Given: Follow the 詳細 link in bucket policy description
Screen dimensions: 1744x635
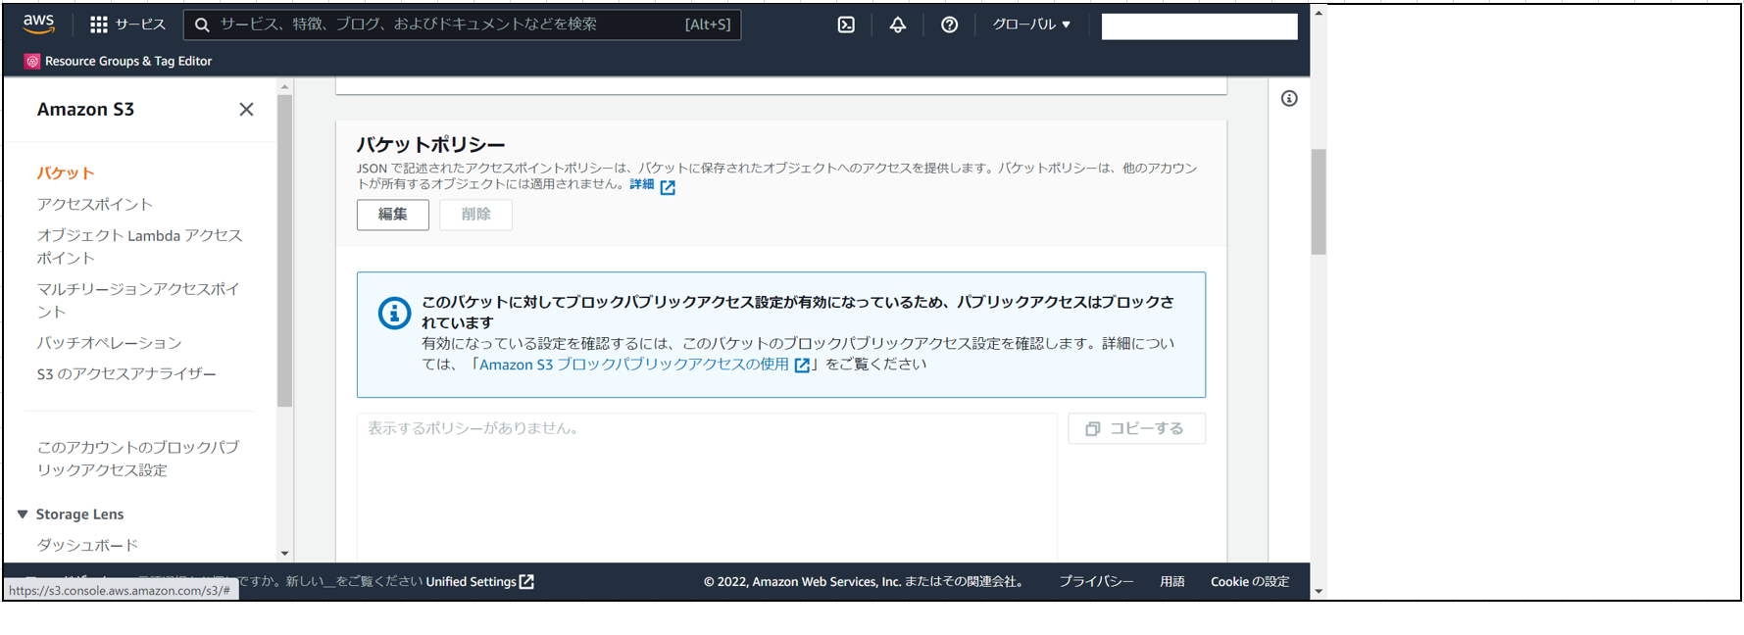Looking at the screenshot, I should (x=642, y=184).
